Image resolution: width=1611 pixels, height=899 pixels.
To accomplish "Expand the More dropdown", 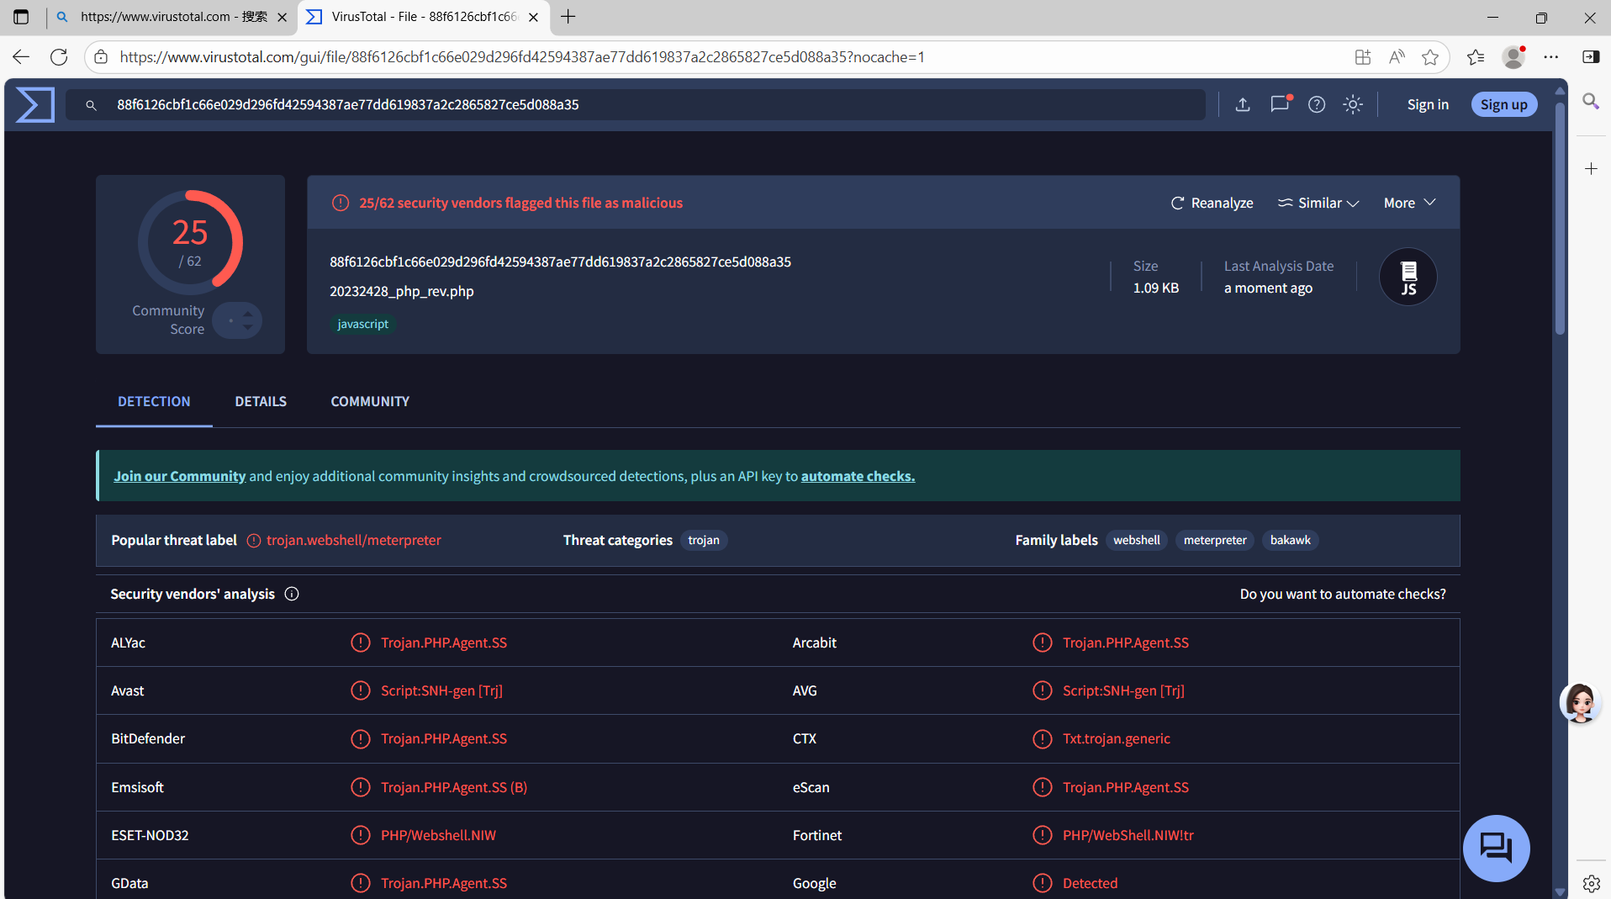I will click(1409, 203).
